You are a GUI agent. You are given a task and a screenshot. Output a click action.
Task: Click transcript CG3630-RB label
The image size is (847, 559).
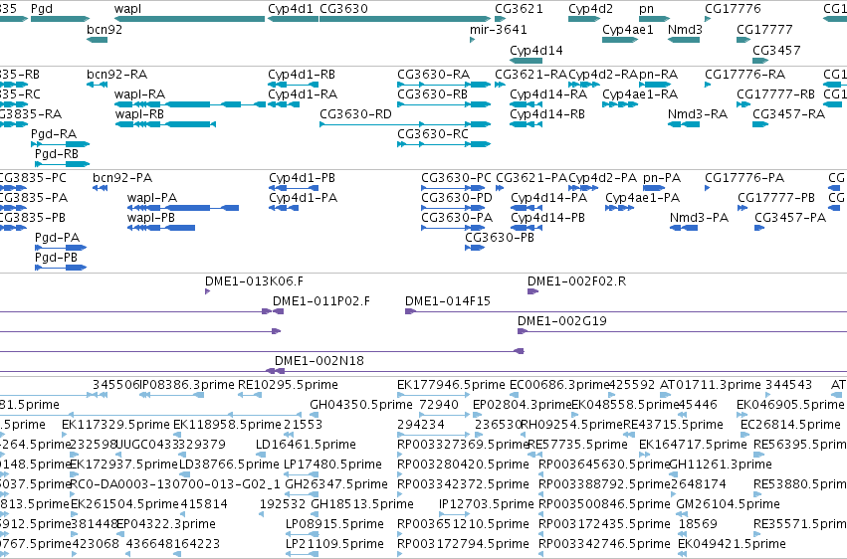point(432,94)
